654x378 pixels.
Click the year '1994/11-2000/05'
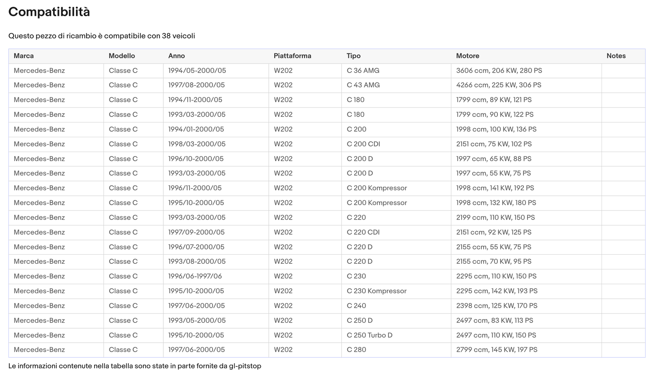click(x=195, y=100)
